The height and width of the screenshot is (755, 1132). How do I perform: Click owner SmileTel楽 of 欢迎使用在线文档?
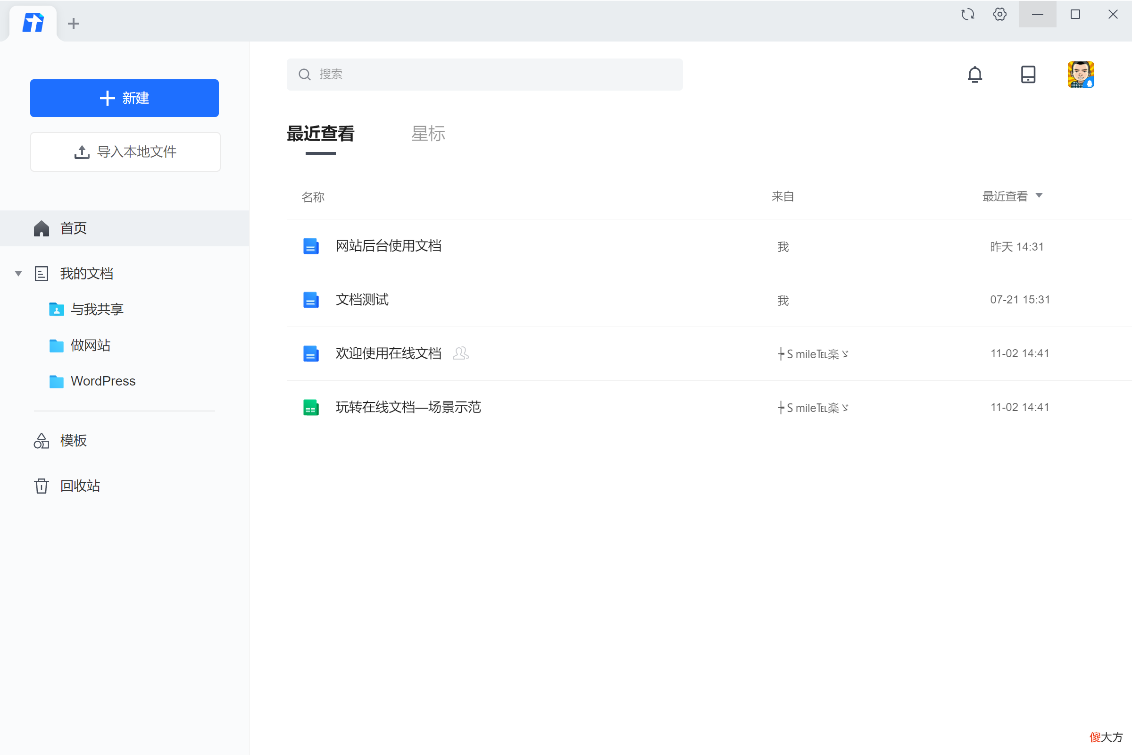point(813,354)
